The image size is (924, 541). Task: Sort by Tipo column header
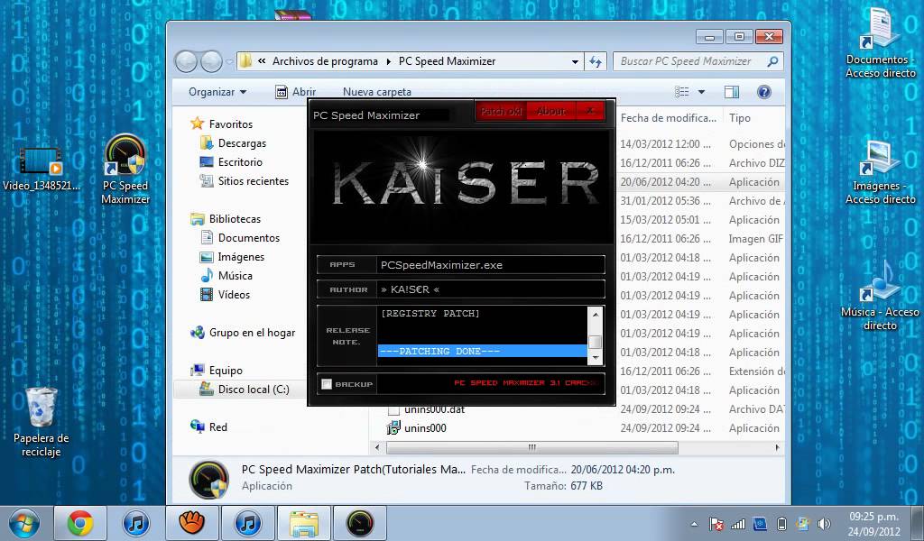click(x=740, y=118)
